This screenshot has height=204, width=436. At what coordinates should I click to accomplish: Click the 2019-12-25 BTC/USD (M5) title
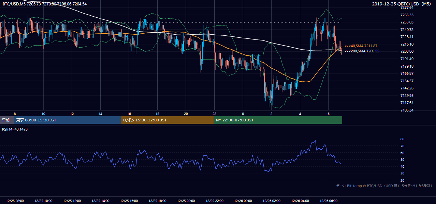coord(402,4)
